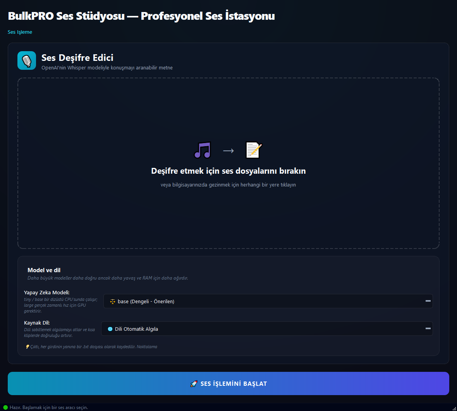Expand model list with its dropdown arrow

tap(428, 301)
